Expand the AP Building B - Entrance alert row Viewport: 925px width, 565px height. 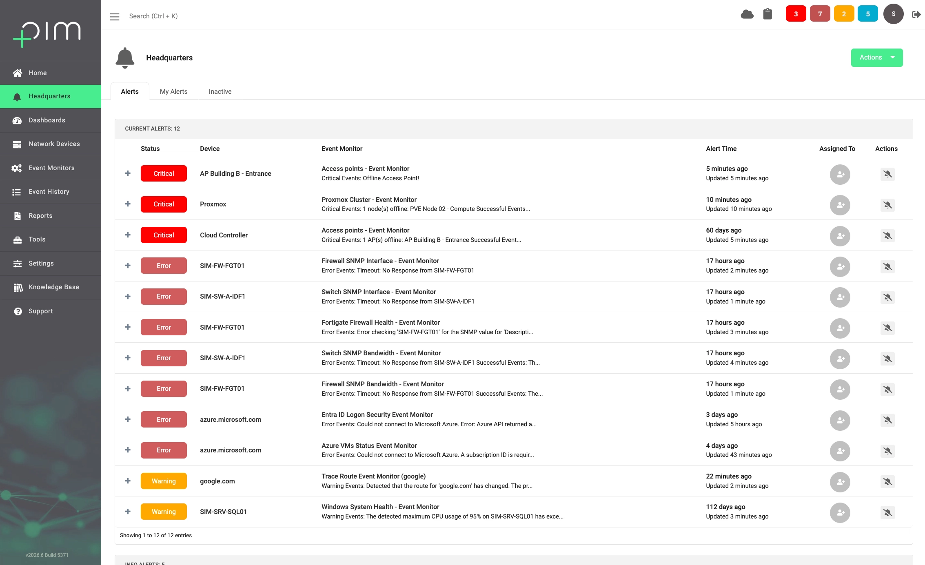(128, 173)
